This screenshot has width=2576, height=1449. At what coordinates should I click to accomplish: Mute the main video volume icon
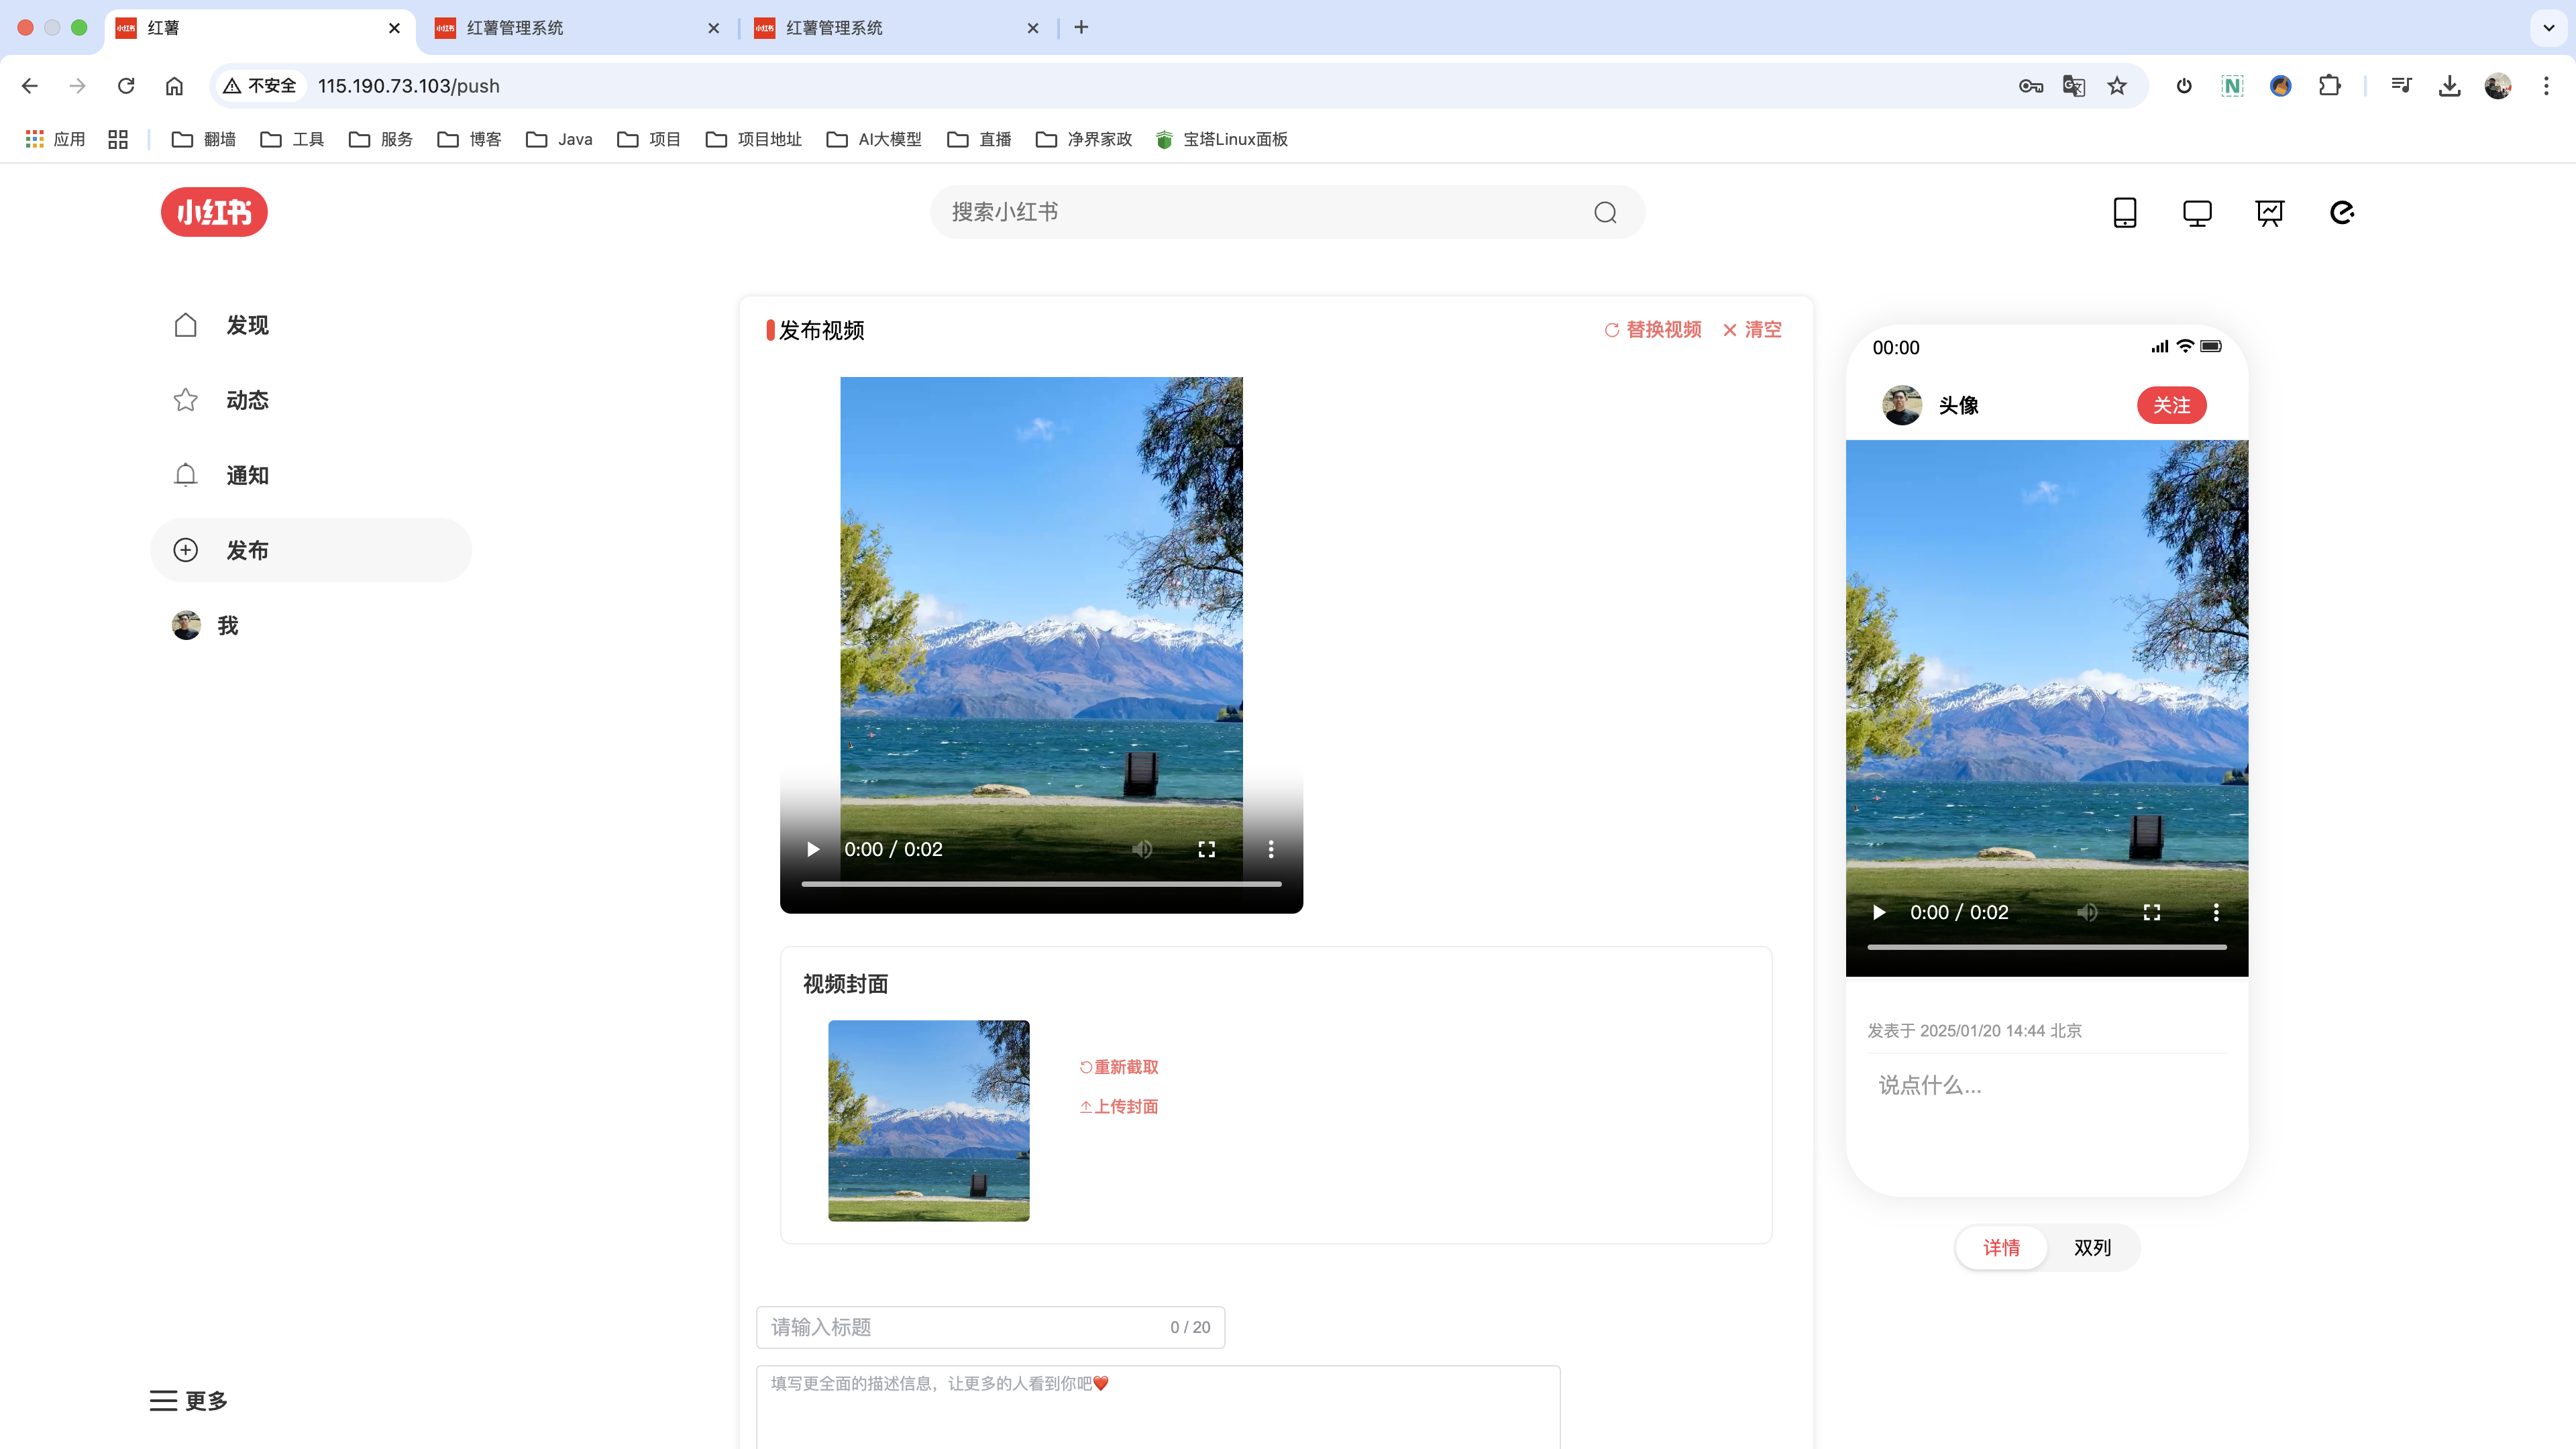point(1142,849)
